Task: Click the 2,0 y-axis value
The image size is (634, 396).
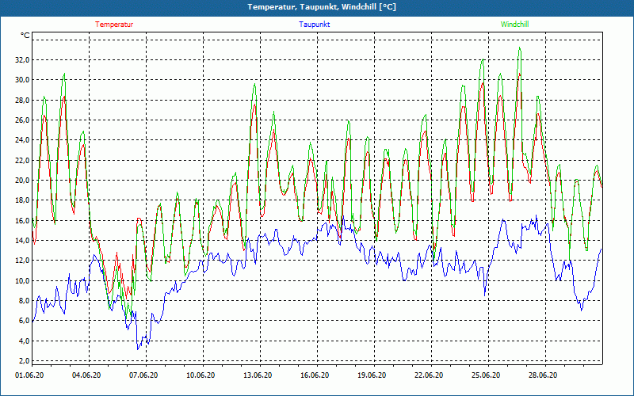Action: [x=24, y=361]
